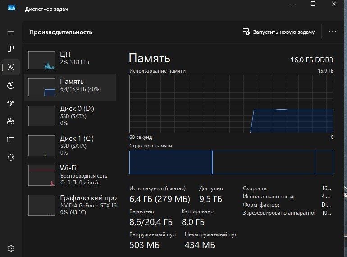The width and height of the screenshot is (347, 257).
Task: Click the 6,4 ГБ (279 МБ) value
Action: tap(160, 199)
